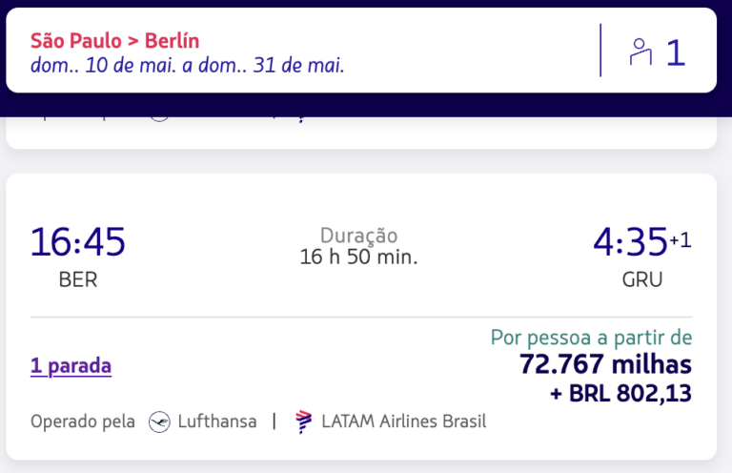Click the Por pessoa a partir de label
Image resolution: width=732 pixels, height=473 pixels.
(591, 338)
